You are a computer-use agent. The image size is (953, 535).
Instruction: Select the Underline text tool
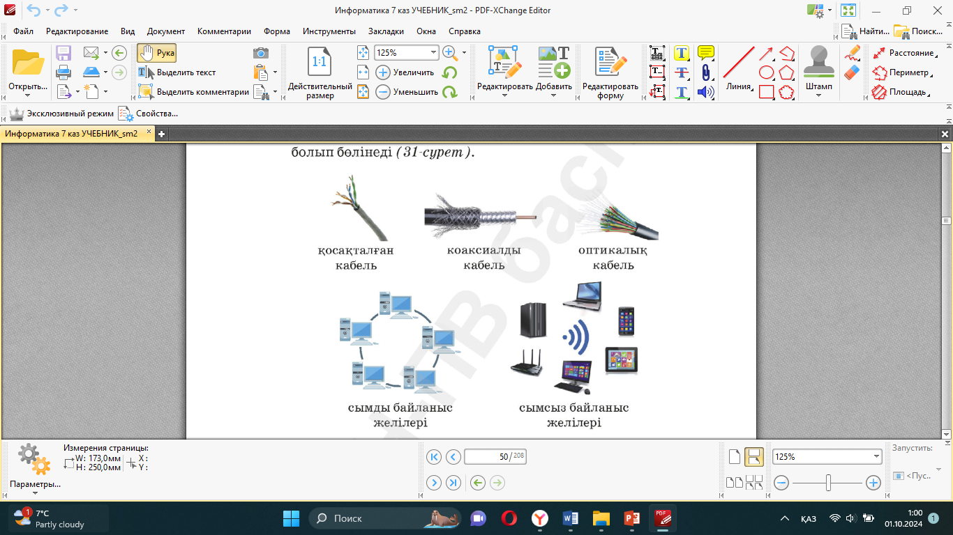(x=682, y=92)
